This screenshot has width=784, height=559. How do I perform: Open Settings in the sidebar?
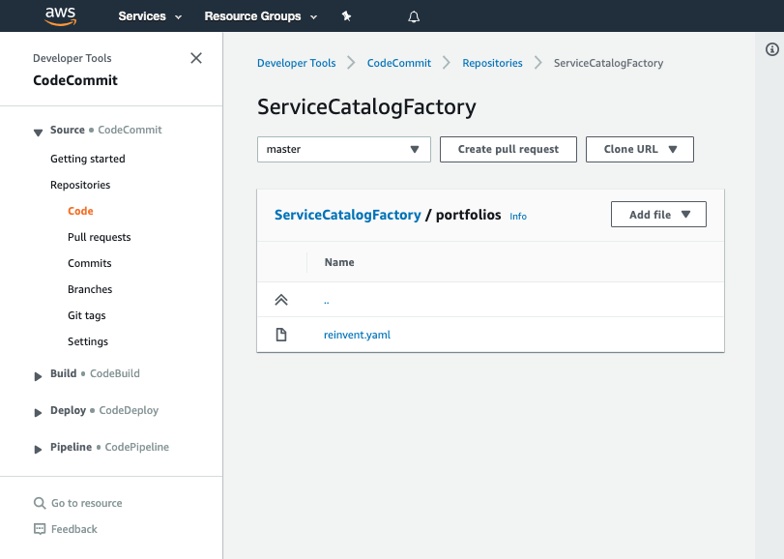coord(88,341)
